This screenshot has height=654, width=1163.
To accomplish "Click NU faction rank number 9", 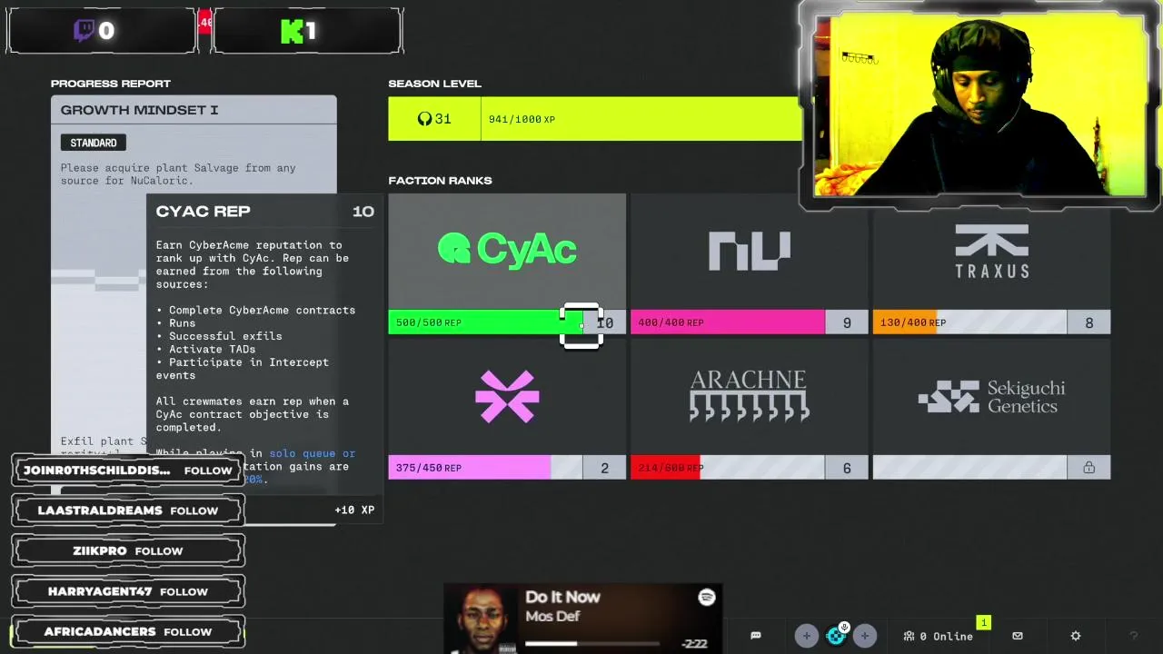I will [x=847, y=322].
